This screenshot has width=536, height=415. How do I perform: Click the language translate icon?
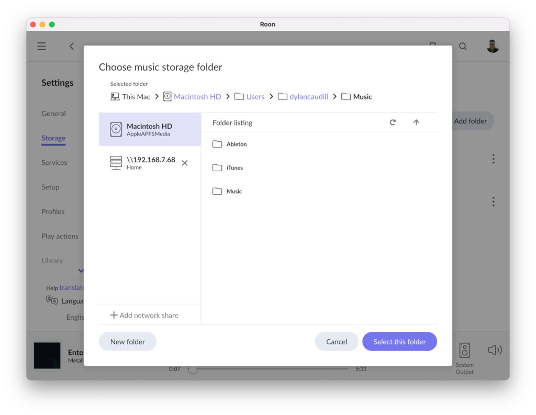click(52, 300)
